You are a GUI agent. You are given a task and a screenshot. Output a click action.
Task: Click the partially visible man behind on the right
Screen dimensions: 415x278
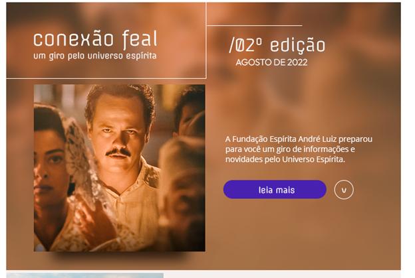190,111
